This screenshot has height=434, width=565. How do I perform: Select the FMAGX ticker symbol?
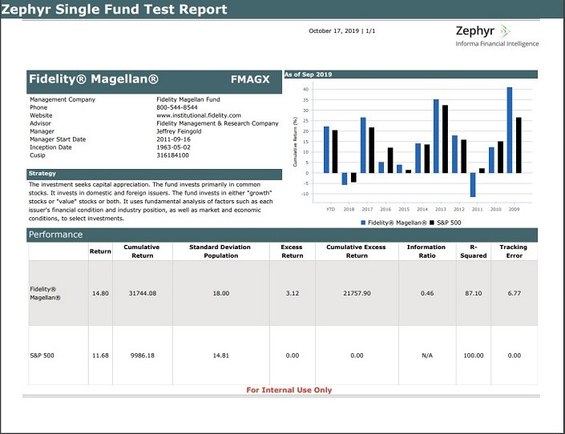point(250,79)
